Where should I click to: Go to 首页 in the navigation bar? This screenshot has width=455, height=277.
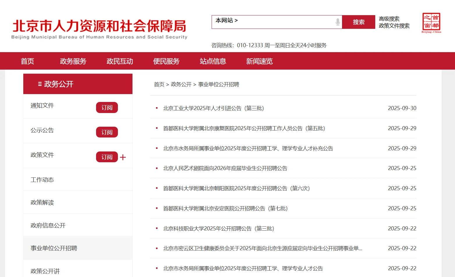[27, 61]
